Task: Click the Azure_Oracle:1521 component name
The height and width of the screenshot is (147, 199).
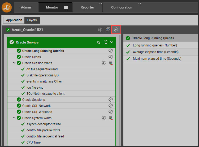Action: pos(27,30)
